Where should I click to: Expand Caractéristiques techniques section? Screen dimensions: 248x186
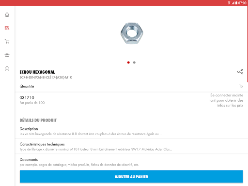pyautogui.click(x=131, y=146)
